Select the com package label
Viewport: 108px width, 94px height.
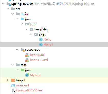(33, 24)
